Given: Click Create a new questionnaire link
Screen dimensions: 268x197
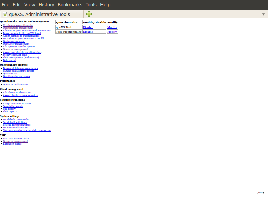Looking at the screenshot, I should 18,25.
